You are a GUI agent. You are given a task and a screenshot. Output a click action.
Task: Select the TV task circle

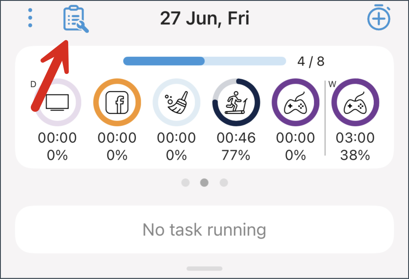coord(57,102)
